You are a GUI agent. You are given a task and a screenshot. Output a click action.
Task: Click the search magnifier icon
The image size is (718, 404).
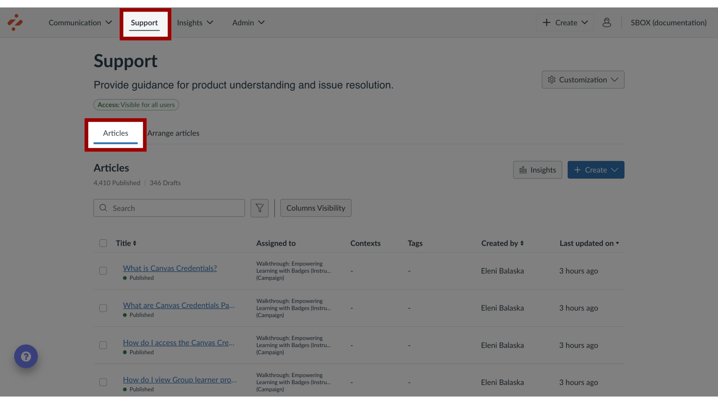click(104, 208)
